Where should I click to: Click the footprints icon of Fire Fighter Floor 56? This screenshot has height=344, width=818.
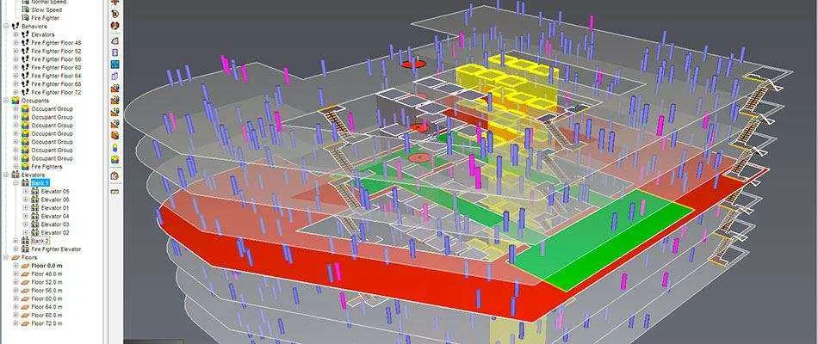[x=25, y=59]
